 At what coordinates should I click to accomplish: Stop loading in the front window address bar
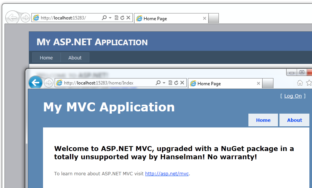tap(182, 83)
